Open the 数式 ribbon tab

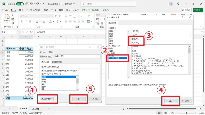tap(46, 10)
